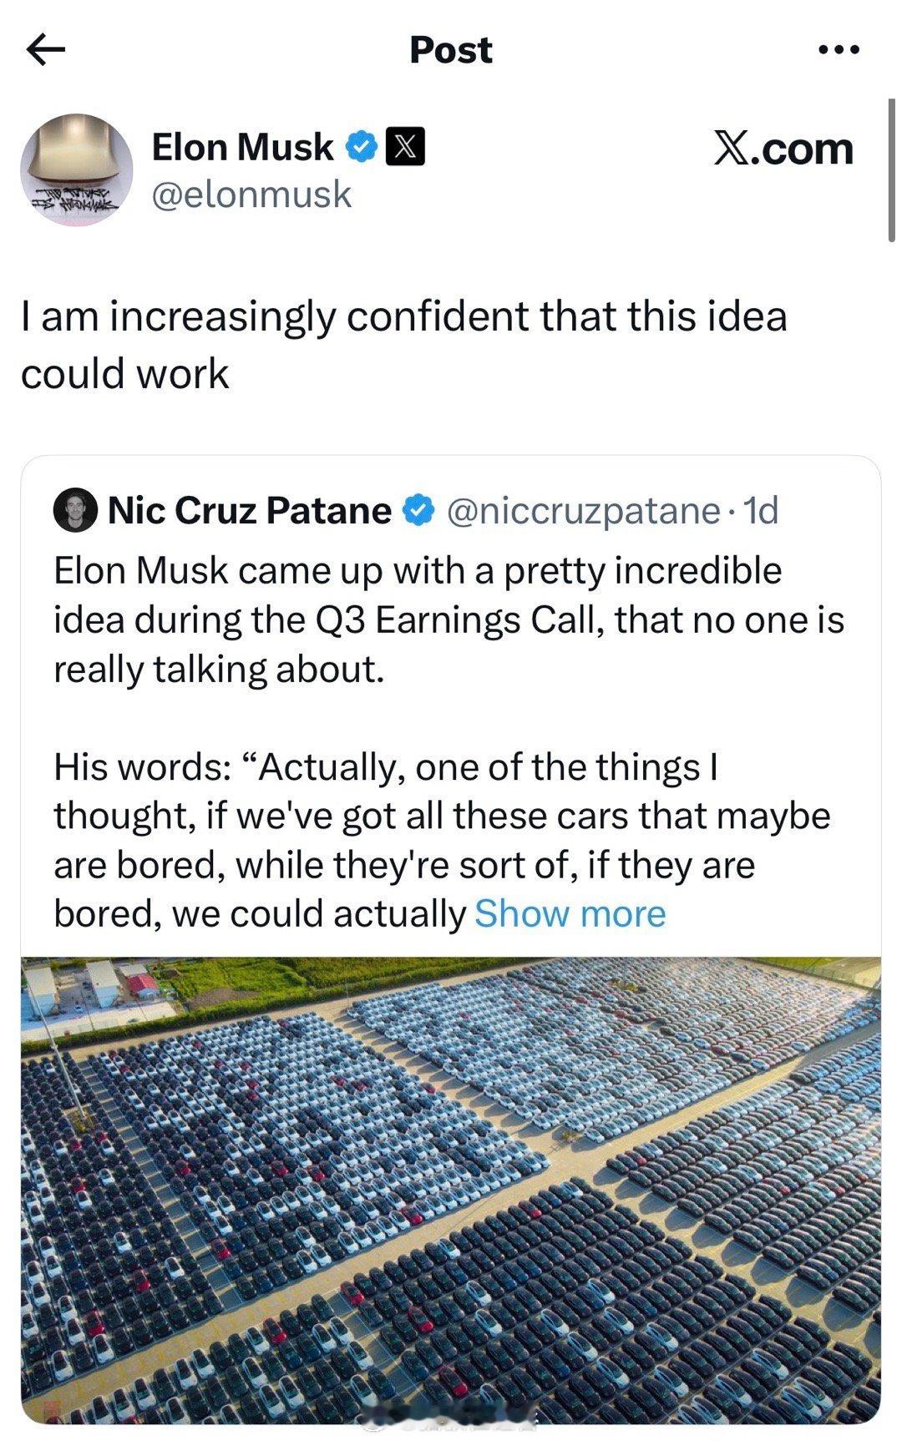The image size is (902, 1441).
Task: Tap the back arrow icon
Action: point(46,50)
